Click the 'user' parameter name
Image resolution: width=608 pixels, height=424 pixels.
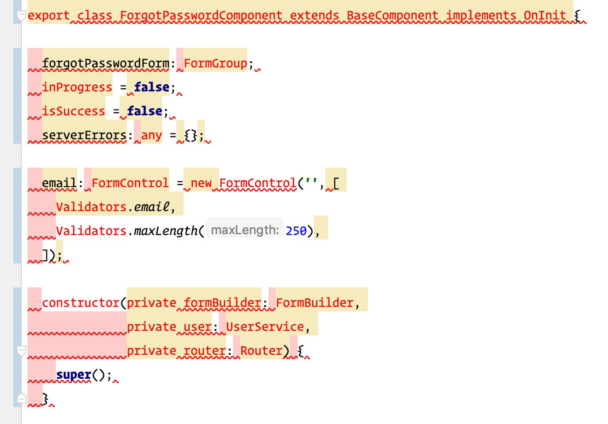coord(198,327)
